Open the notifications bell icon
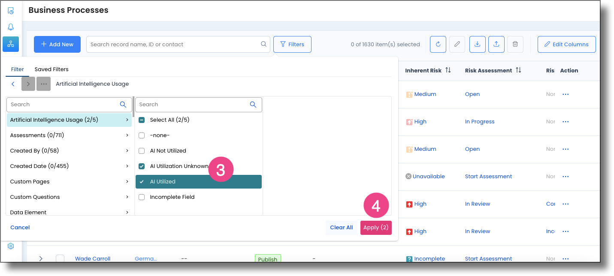 11,27
